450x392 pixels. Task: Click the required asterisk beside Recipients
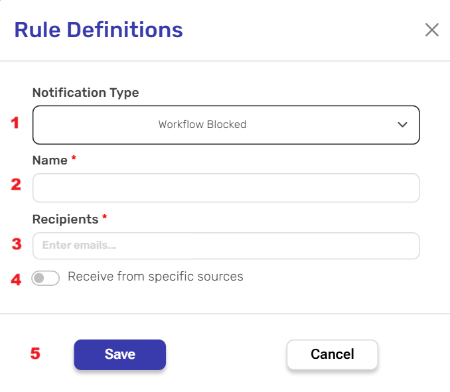point(105,218)
